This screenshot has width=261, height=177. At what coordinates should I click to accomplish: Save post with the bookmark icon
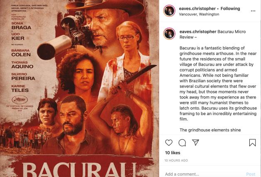(x=252, y=143)
